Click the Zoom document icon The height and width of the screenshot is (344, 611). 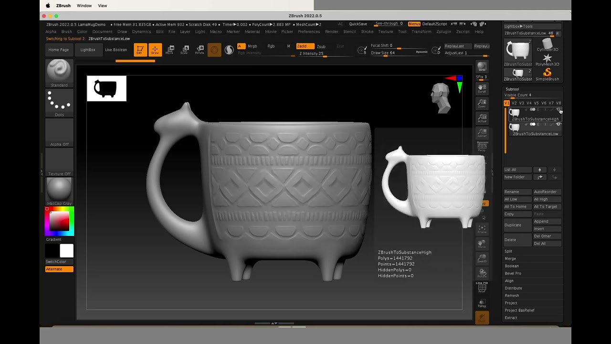(x=482, y=103)
